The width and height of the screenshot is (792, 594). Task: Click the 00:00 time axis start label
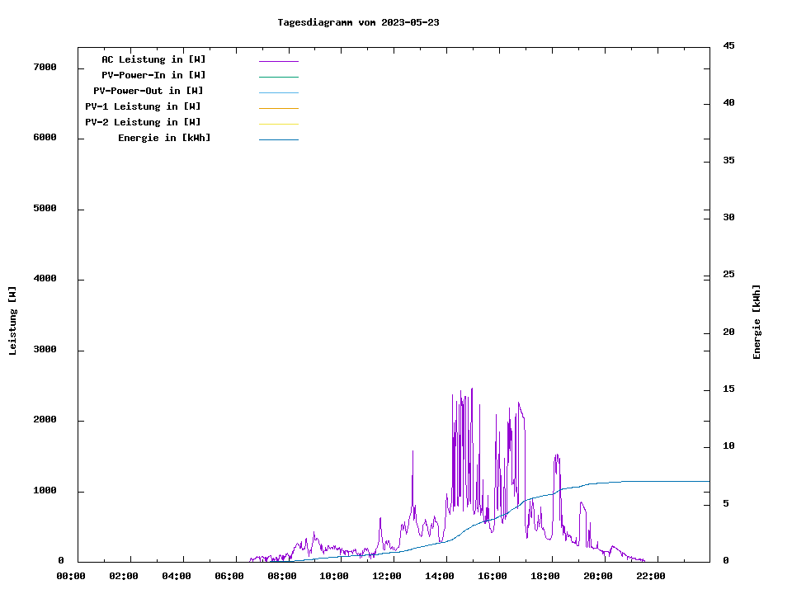(x=71, y=576)
